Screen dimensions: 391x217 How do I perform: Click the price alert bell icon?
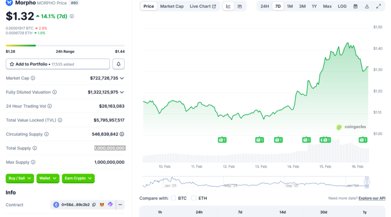click(x=118, y=64)
